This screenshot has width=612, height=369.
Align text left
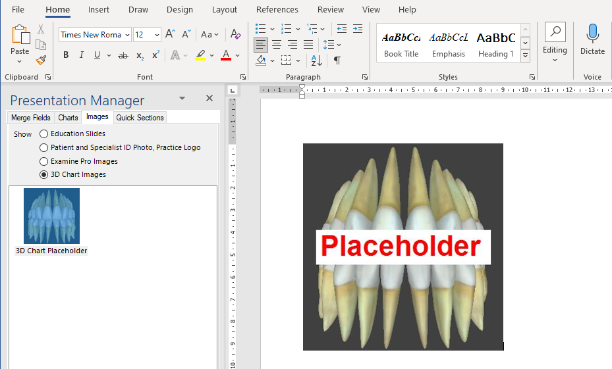[261, 45]
